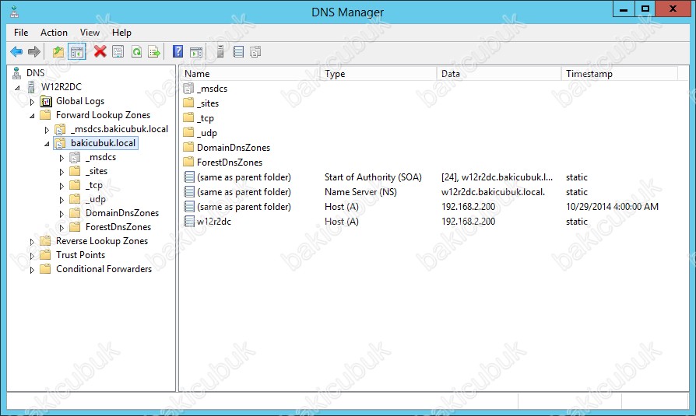Image resolution: width=696 pixels, height=416 pixels.
Task: Select Trust Points in the tree
Action: 80,255
